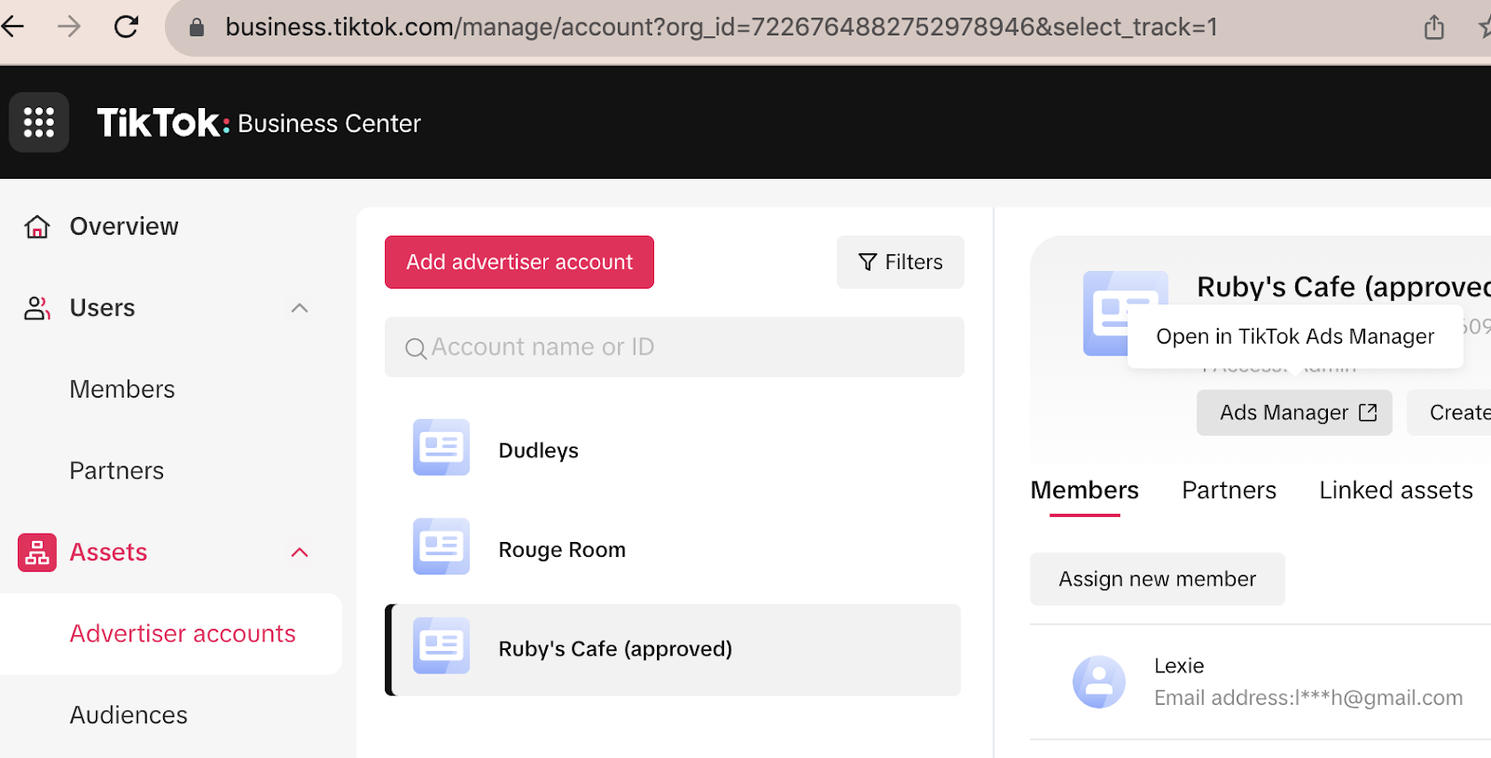The width and height of the screenshot is (1491, 758).
Task: Click the lock icon in address bar
Action: point(197,27)
